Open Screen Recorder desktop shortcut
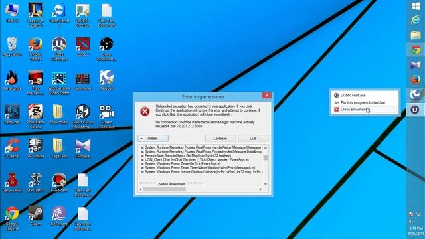 click(x=106, y=117)
